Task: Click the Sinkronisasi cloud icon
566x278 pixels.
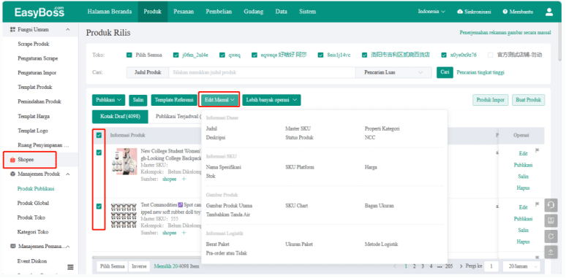Action: 460,12
